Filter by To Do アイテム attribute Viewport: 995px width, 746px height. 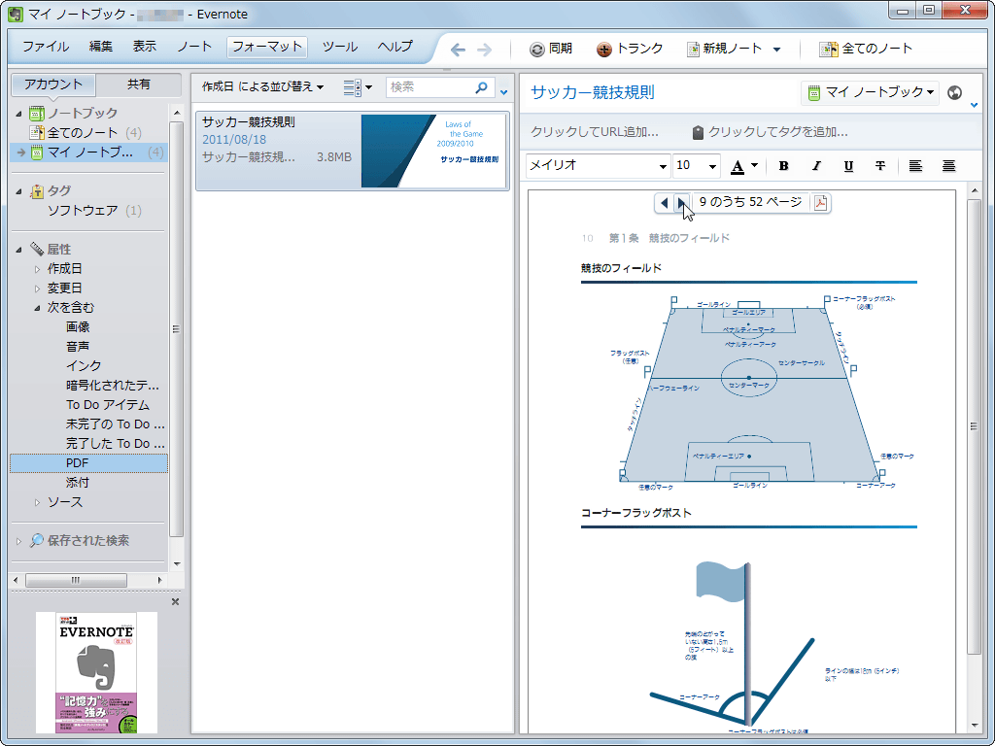(108, 405)
